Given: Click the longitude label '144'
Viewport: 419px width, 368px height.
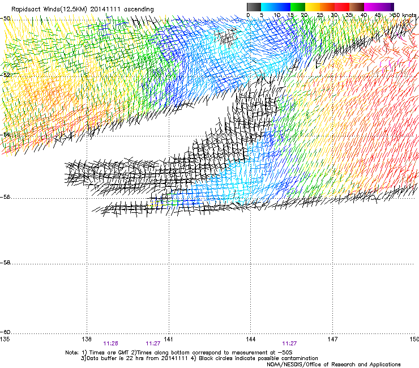Looking at the screenshot, I should (x=251, y=339).
